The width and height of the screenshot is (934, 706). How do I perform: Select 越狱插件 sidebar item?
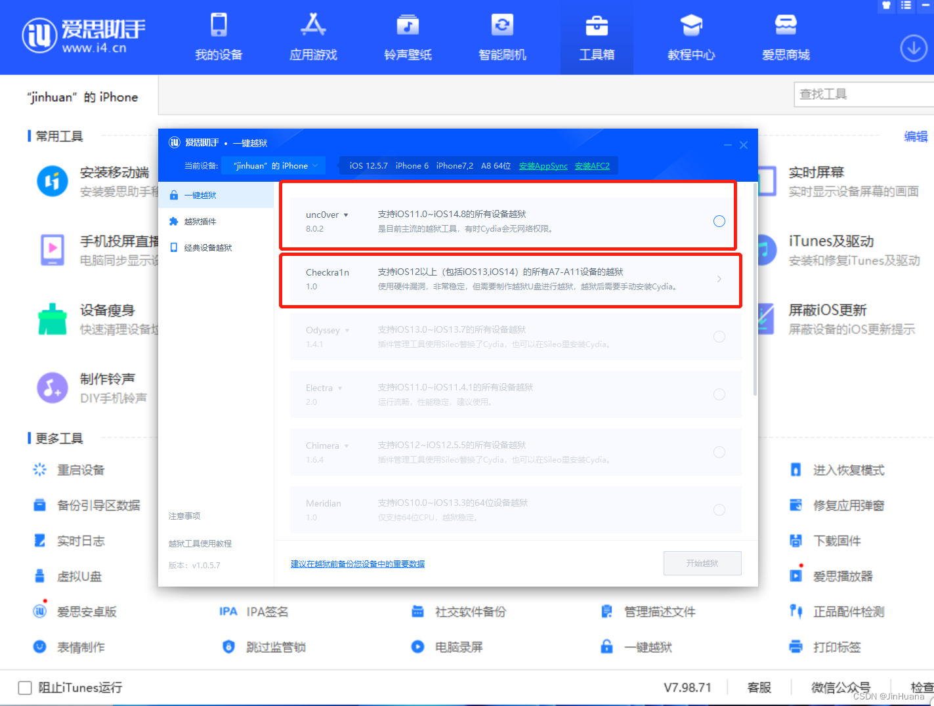(216, 221)
